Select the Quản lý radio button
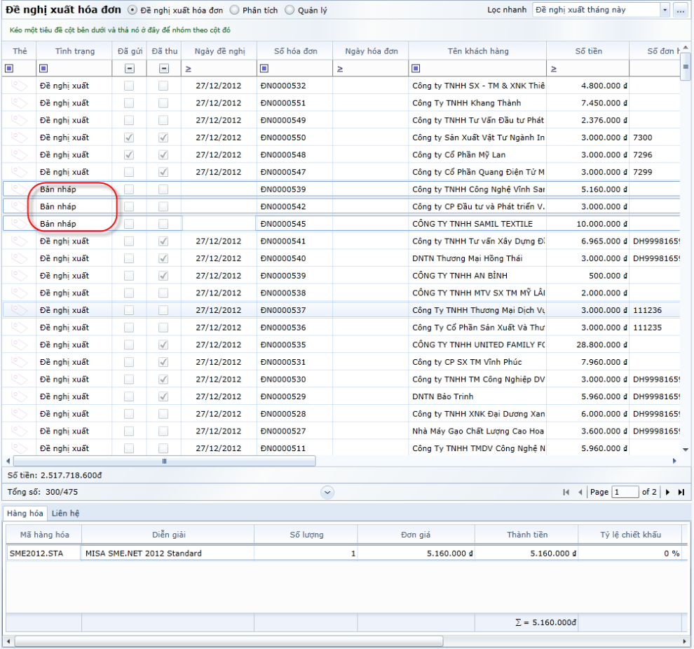This screenshot has height=649, width=694. click(x=290, y=11)
